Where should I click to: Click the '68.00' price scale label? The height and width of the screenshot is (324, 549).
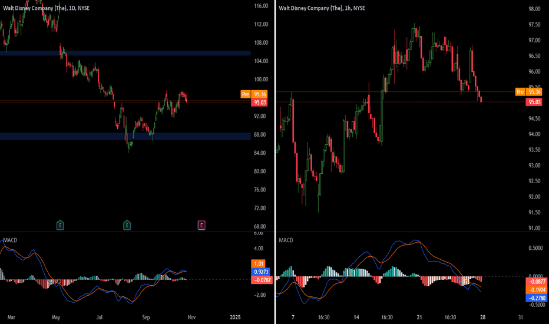261,227
